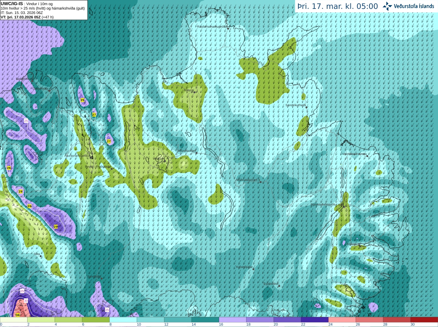This screenshot has width=438, height=327.
Task: Click the white 30 gust contour label
Action: click(26, 301)
